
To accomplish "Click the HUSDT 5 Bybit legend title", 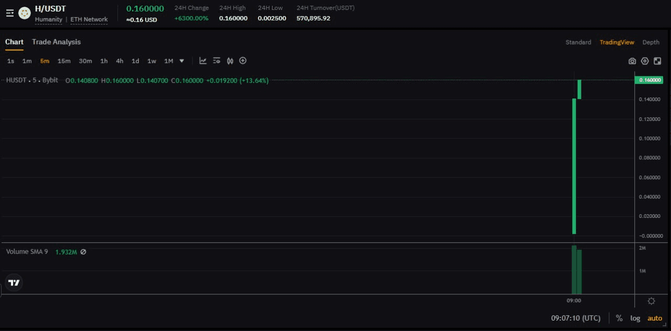I will point(32,80).
